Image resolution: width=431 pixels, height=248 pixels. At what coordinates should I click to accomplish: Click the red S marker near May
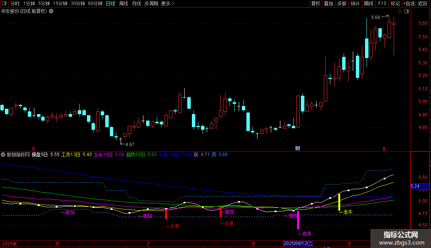(x=34, y=149)
